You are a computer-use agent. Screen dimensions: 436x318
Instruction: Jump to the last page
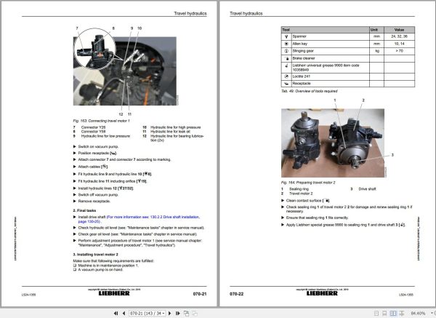point(178,313)
